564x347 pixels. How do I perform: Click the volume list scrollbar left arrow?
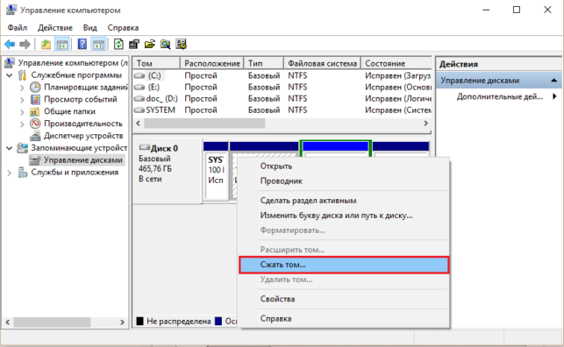tap(139, 124)
